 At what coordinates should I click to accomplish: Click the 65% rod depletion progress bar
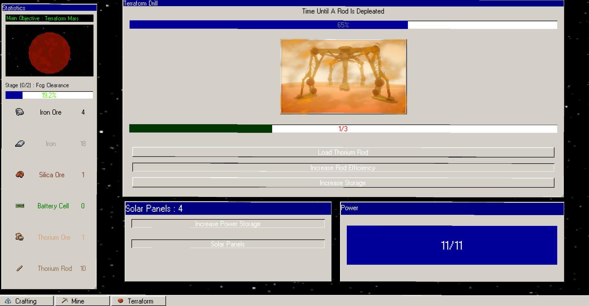pyautogui.click(x=343, y=25)
